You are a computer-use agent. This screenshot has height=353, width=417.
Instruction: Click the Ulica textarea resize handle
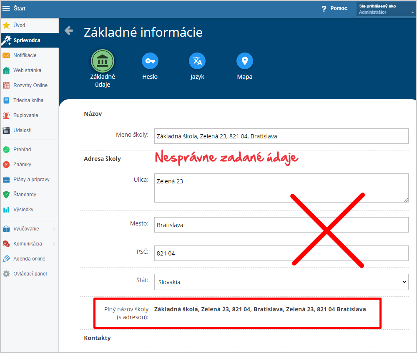[406, 200]
